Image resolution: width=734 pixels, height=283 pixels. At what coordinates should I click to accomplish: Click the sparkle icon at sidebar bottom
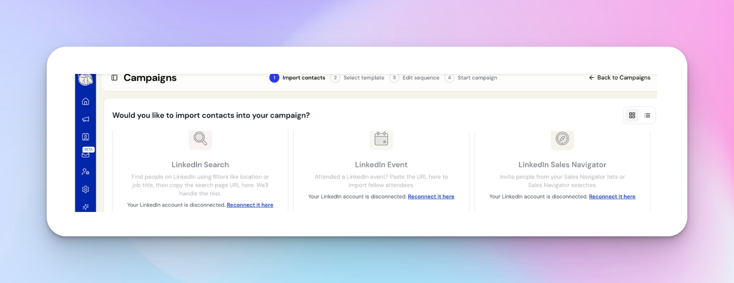point(86,207)
